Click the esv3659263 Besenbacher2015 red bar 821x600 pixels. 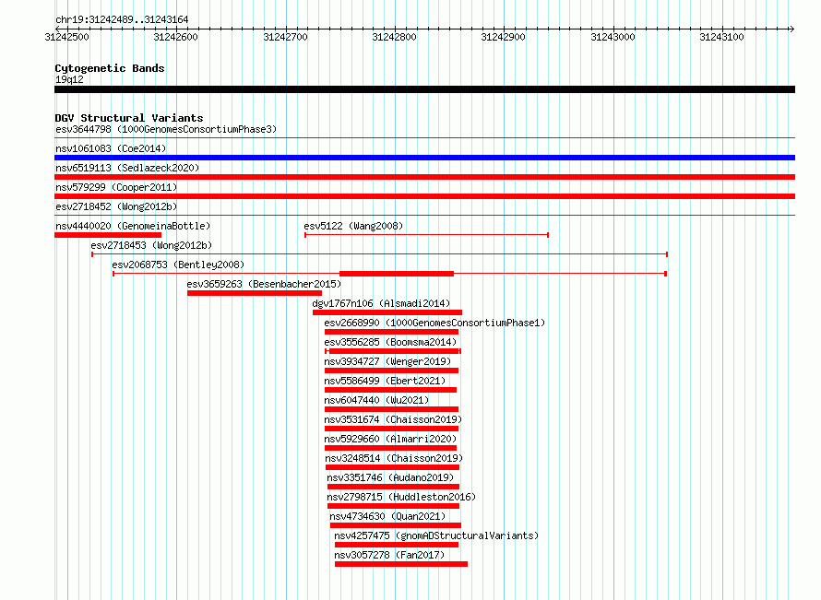pyautogui.click(x=255, y=293)
